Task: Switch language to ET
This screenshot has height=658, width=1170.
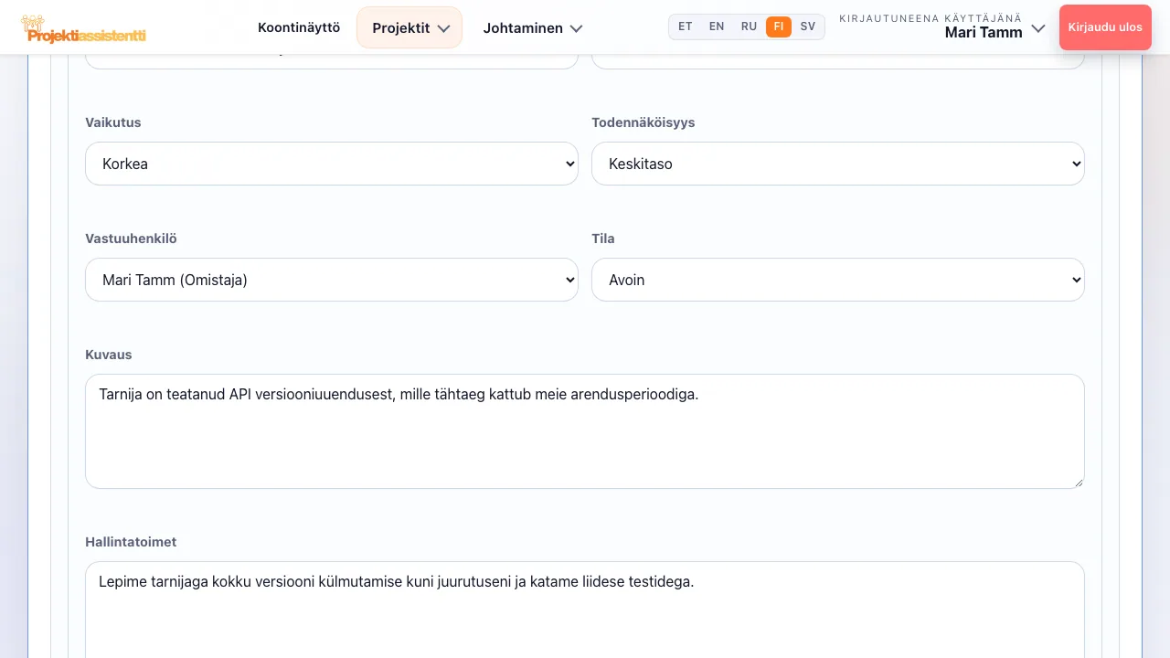Action: (x=686, y=27)
